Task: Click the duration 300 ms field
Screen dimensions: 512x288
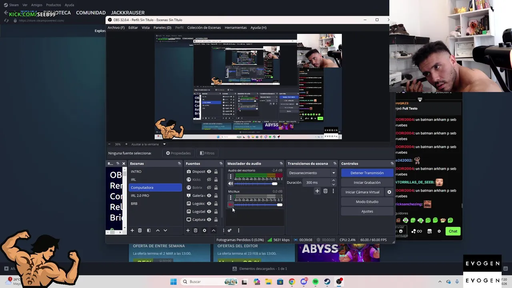Action: 317,182
